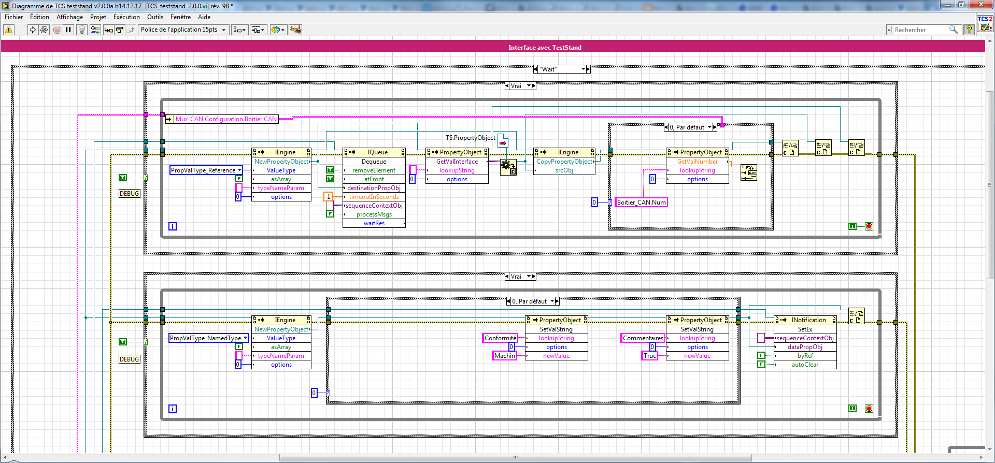Open the Distribute Objects tool
The image size is (995, 463).
pyautogui.click(x=259, y=30)
